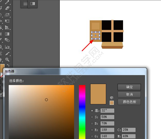This screenshot has height=139, width=161.
Task: Open the Gradient panel icon
Action: [x=33, y=4]
